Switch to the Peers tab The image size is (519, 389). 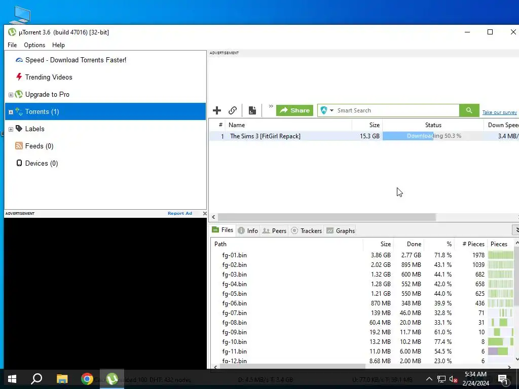pyautogui.click(x=274, y=231)
